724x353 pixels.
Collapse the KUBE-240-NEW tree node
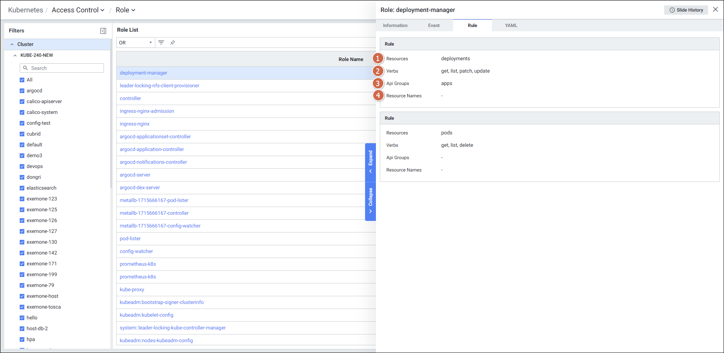[x=15, y=55]
